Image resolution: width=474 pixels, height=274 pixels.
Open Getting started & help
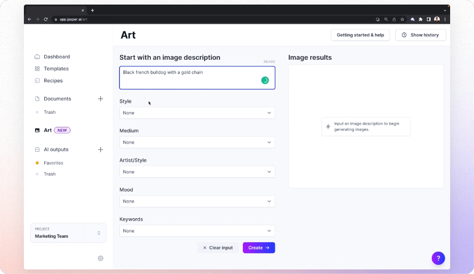[x=360, y=35]
